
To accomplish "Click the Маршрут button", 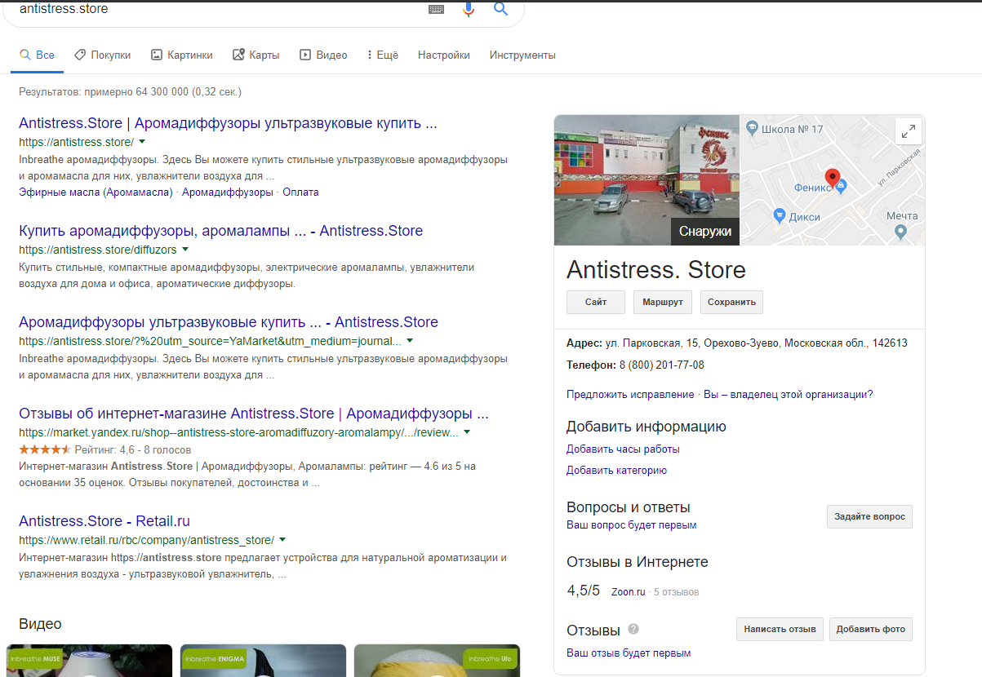I will pyautogui.click(x=663, y=302).
